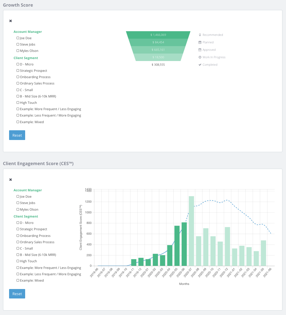
Task: Click the Approved legend label
Action: coord(209,50)
